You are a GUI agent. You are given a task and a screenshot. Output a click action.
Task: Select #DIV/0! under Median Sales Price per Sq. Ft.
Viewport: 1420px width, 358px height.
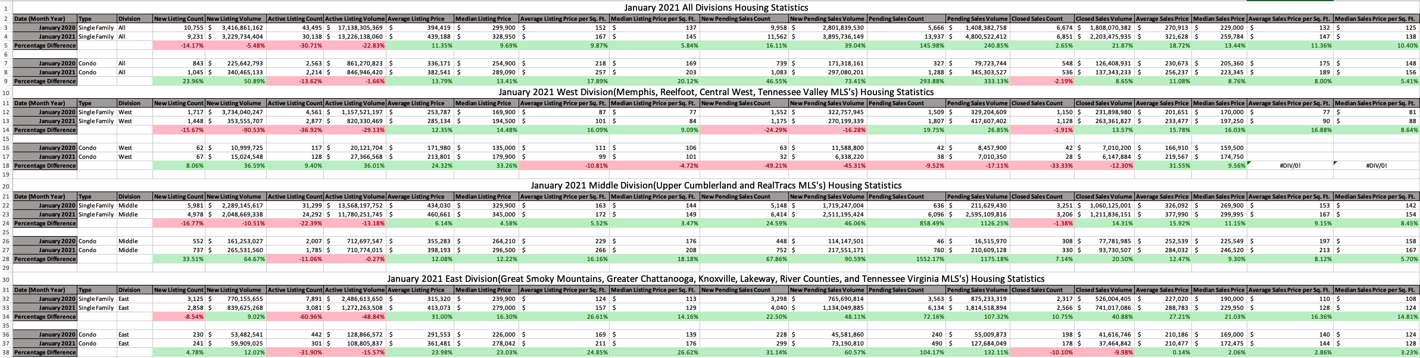(x=1377, y=166)
